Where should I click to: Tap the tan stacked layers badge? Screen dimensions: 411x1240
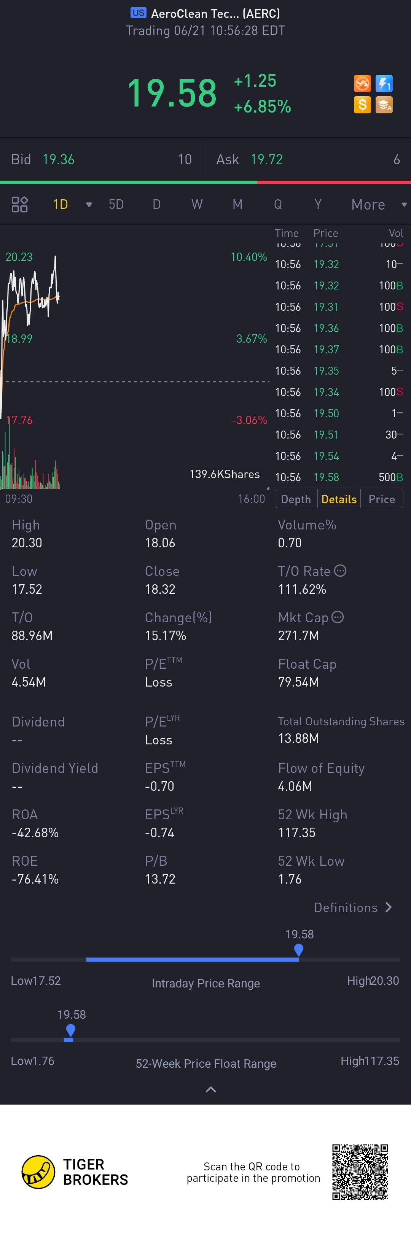click(x=384, y=105)
